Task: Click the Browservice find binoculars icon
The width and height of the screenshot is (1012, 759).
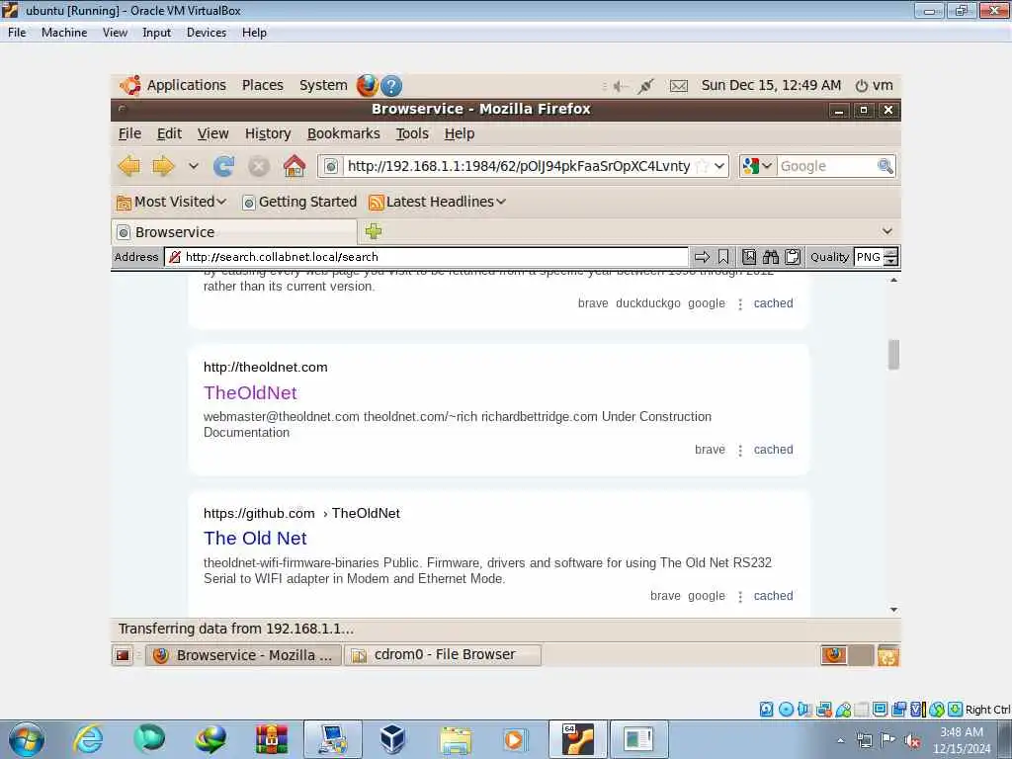Action: coord(771,257)
